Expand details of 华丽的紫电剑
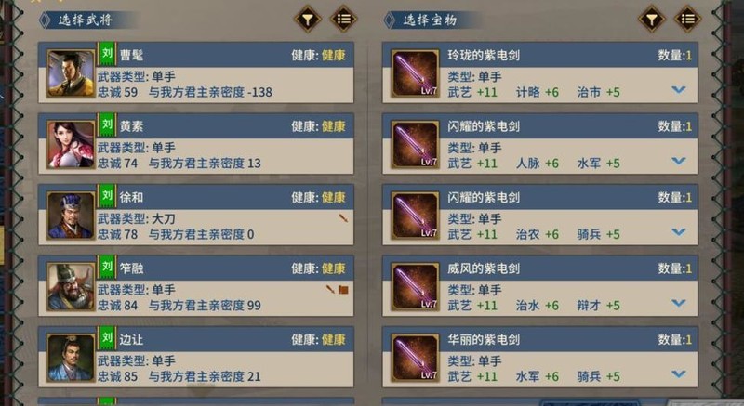 click(679, 373)
